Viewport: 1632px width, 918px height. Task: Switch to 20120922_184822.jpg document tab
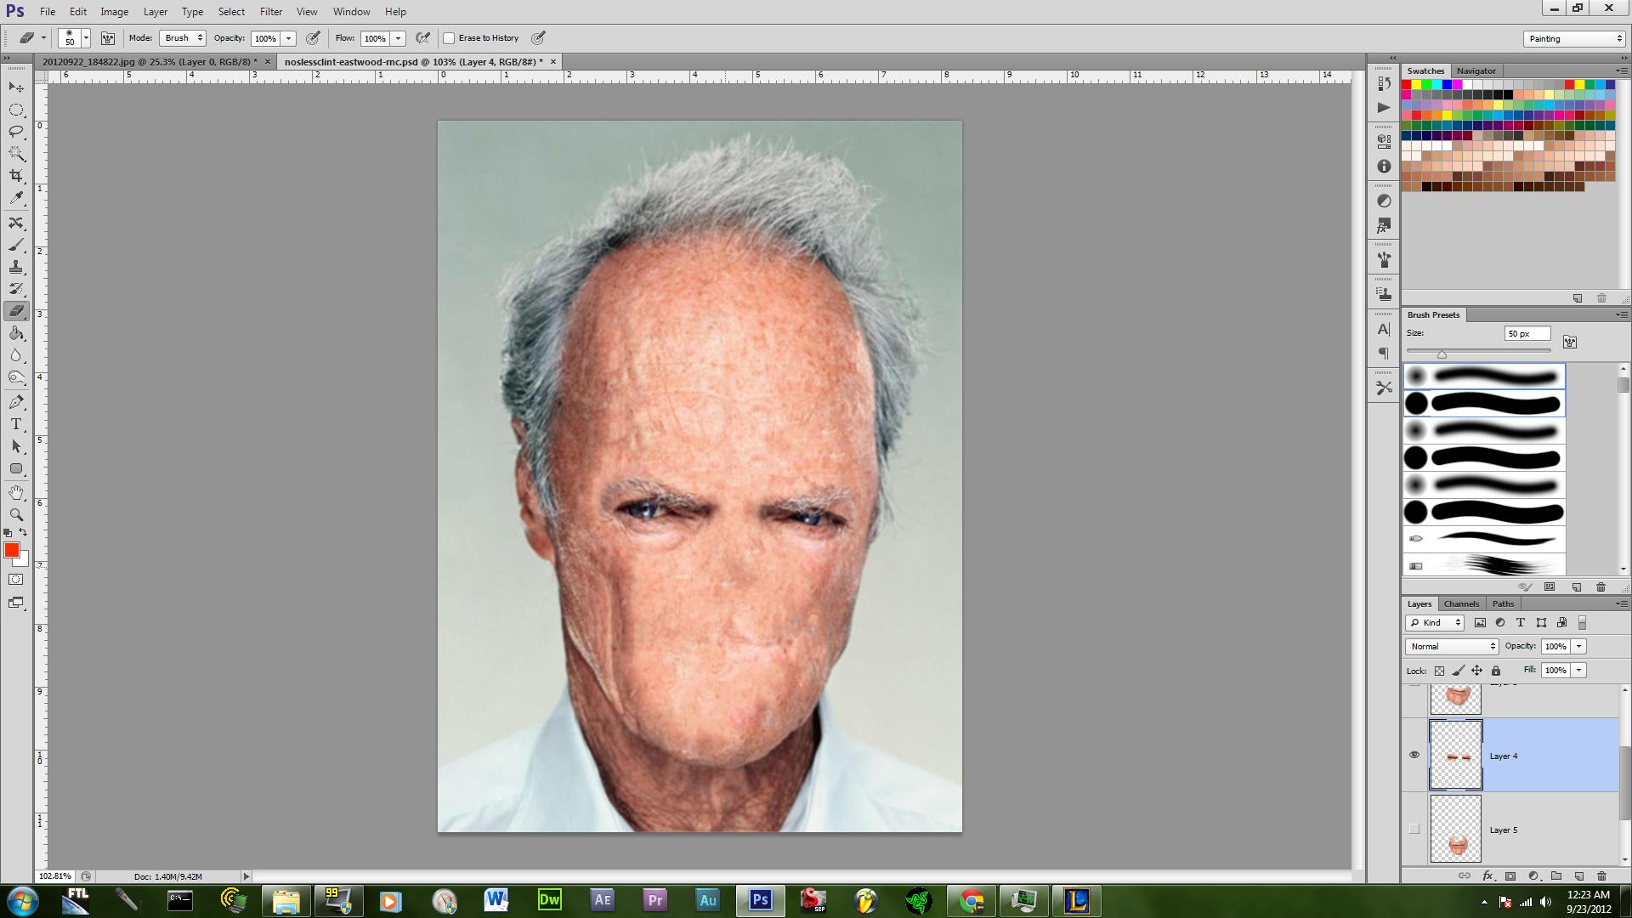(156, 62)
